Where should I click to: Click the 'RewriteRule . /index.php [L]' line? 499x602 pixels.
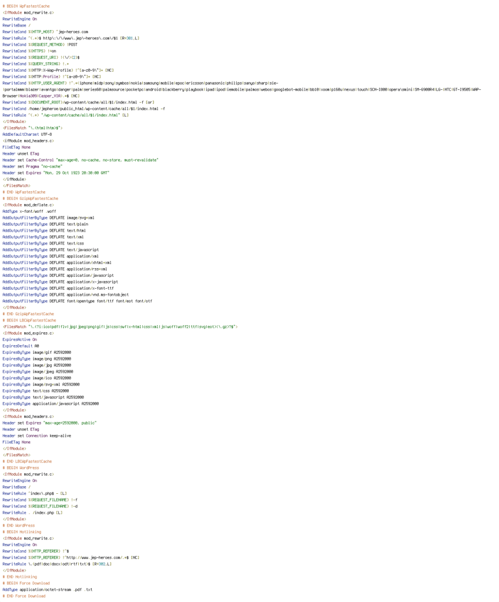pos(32,513)
